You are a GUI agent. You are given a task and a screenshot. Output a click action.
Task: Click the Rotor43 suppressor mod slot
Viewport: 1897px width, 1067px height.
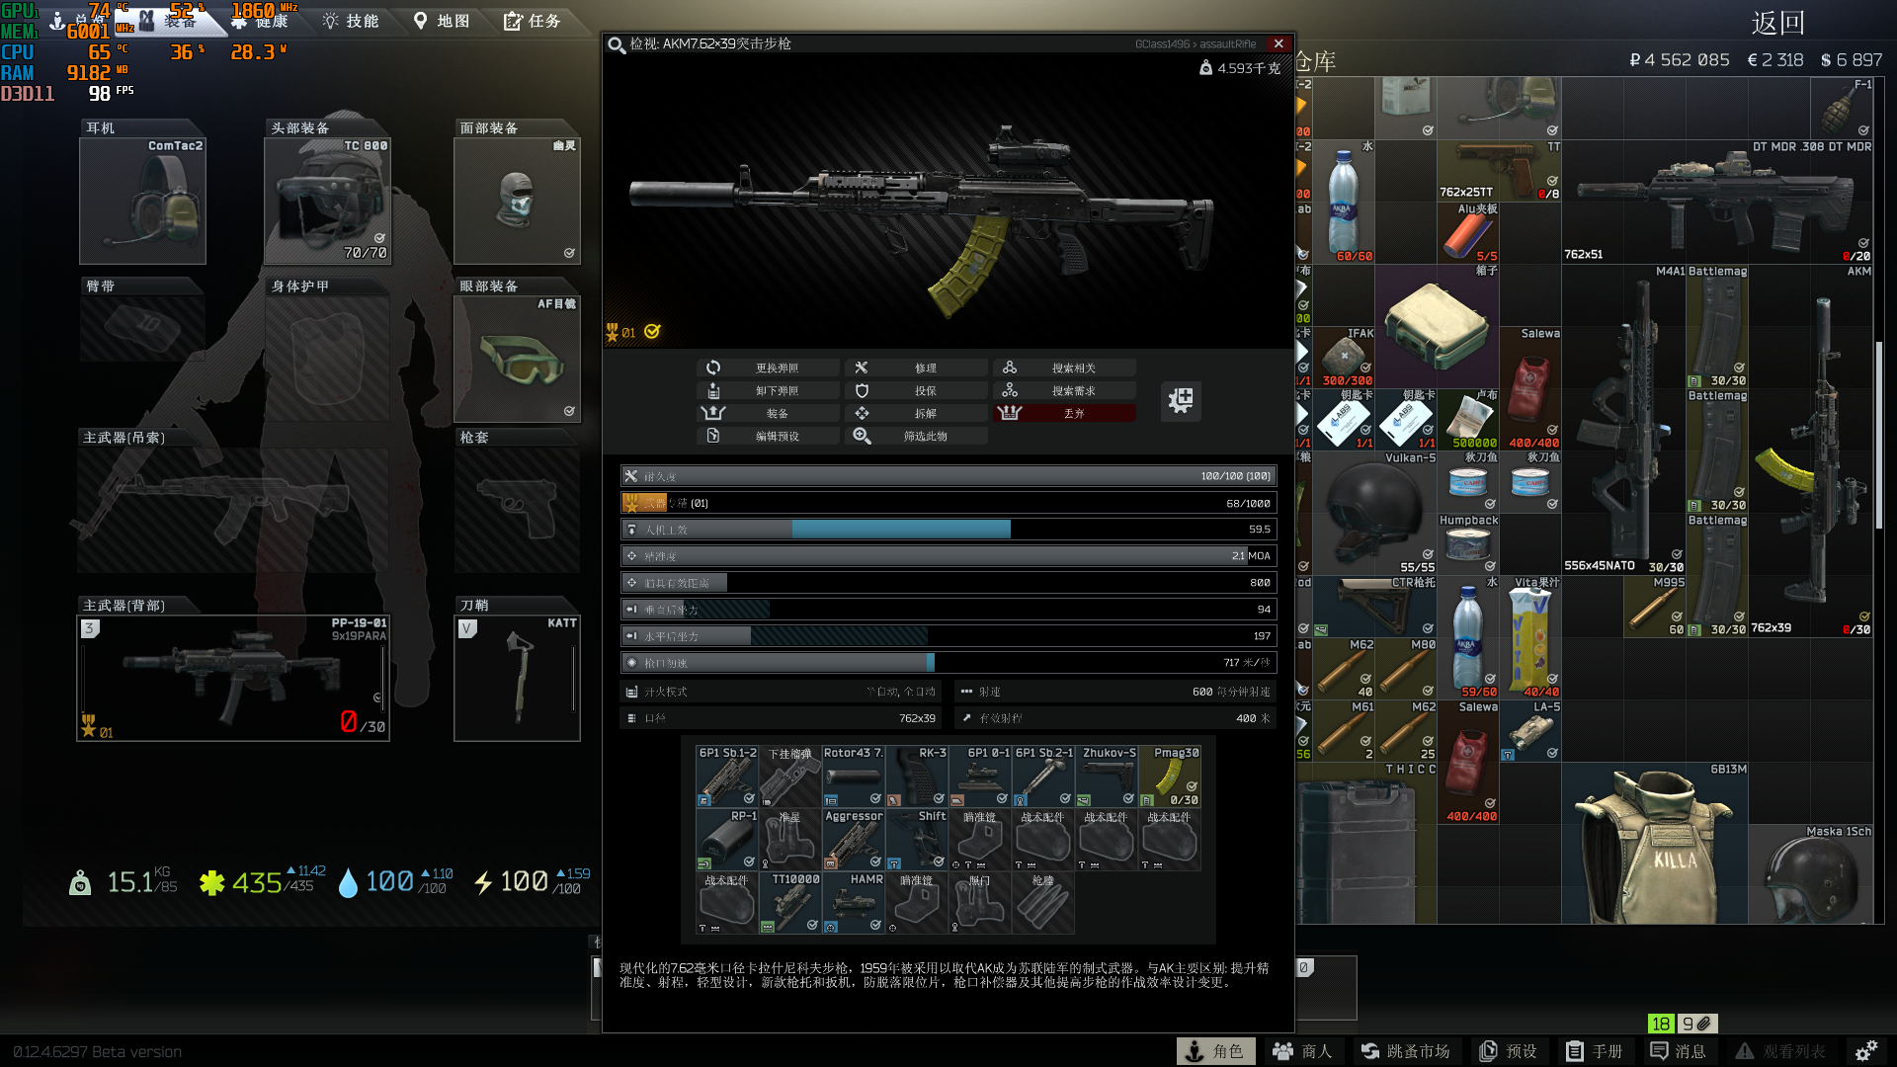854,777
